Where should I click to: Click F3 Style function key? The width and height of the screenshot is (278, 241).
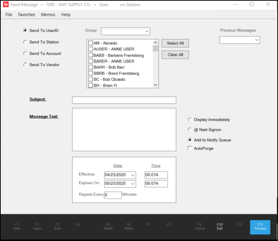tap(57, 227)
